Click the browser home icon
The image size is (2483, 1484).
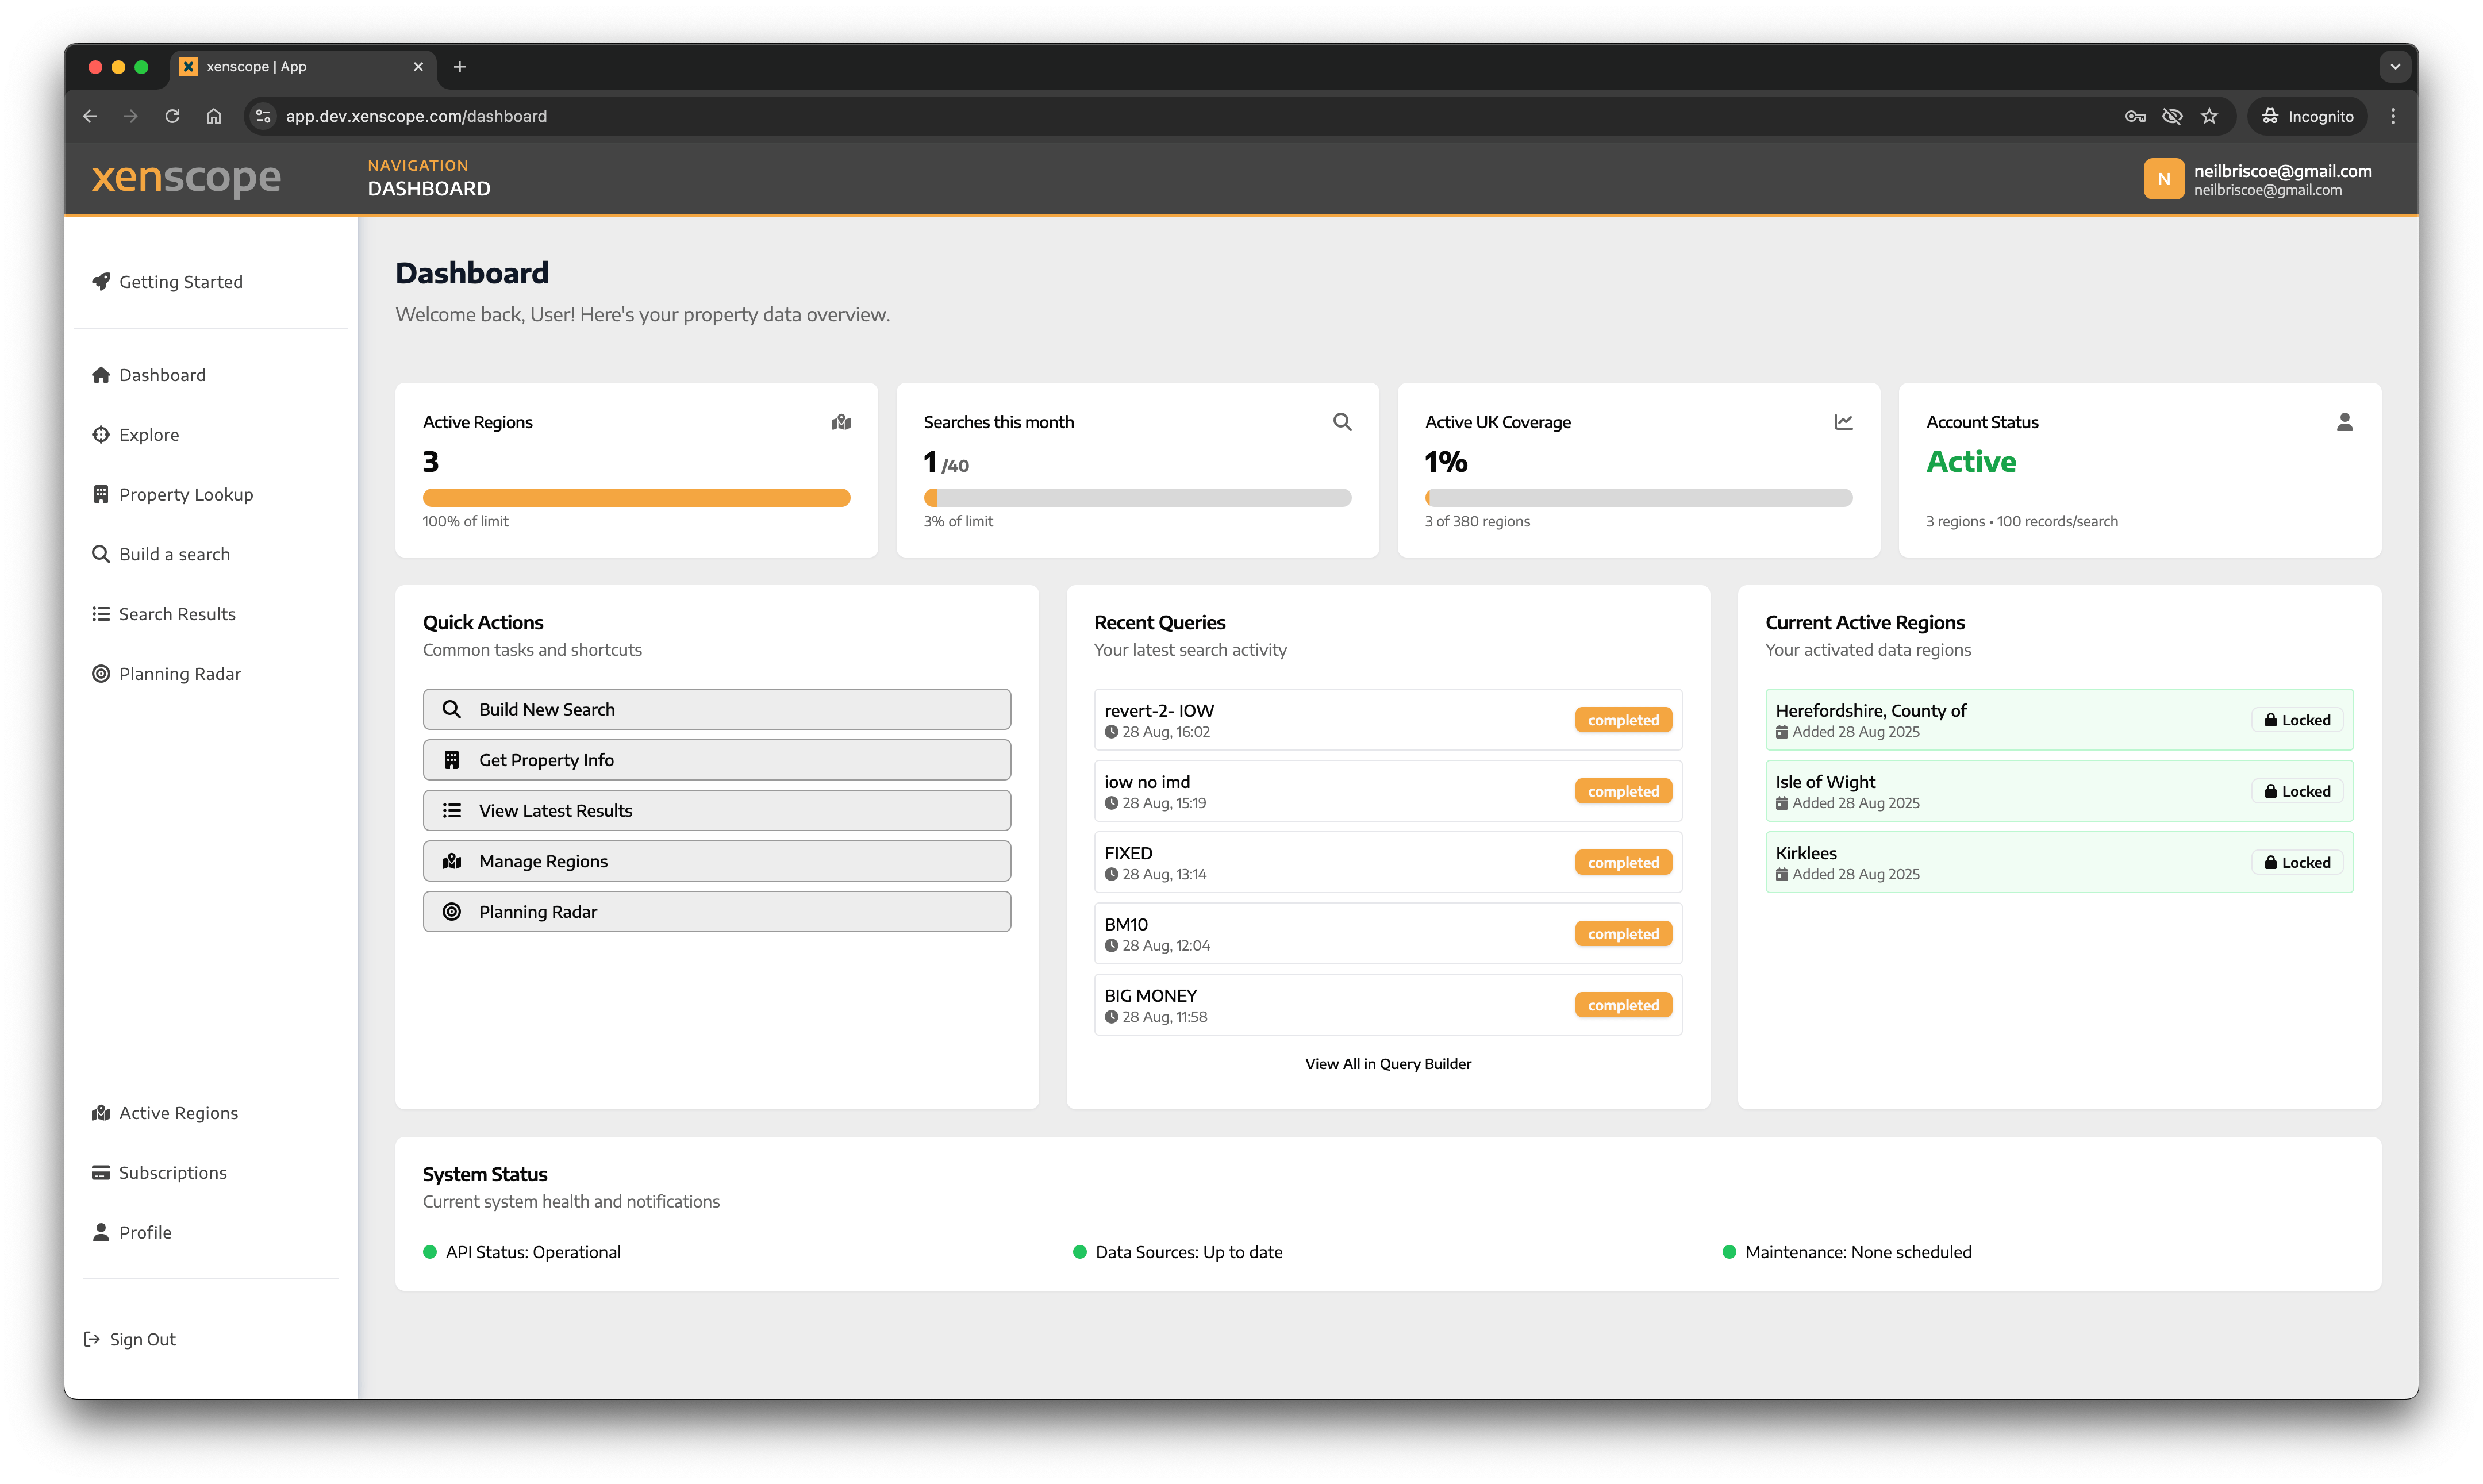click(x=213, y=116)
